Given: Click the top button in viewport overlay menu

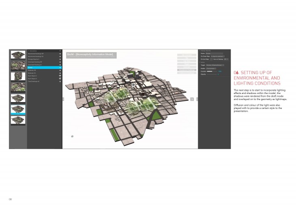Looking at the screenshot, I should [x=186, y=55].
